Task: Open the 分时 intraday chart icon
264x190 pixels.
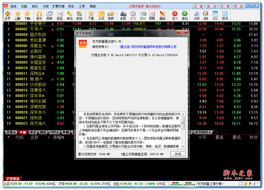Action: tap(197, 15)
